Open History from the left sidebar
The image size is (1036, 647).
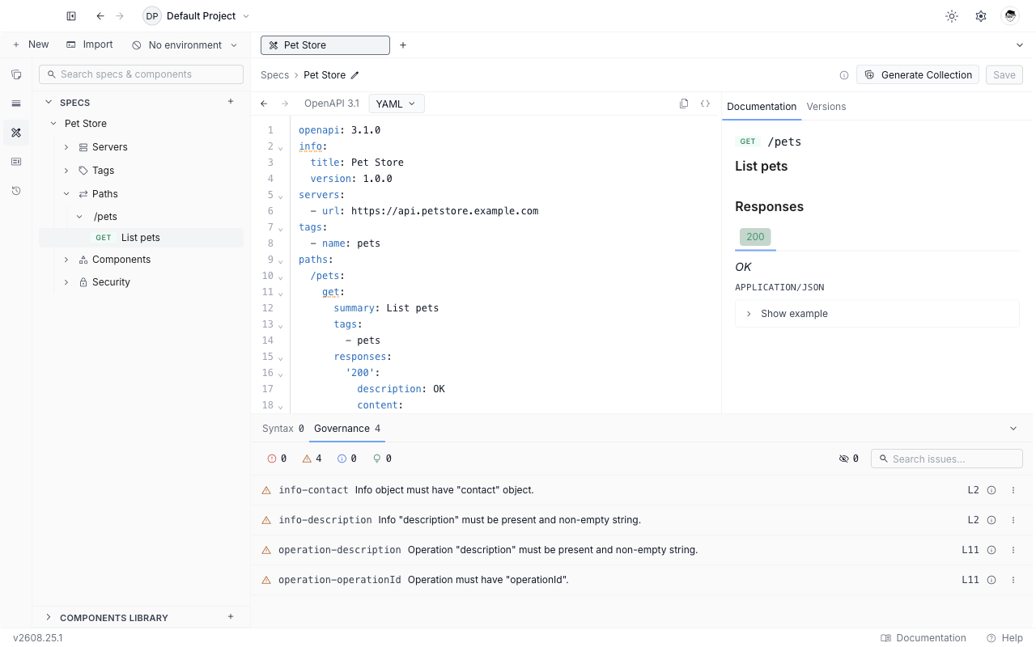pos(16,191)
